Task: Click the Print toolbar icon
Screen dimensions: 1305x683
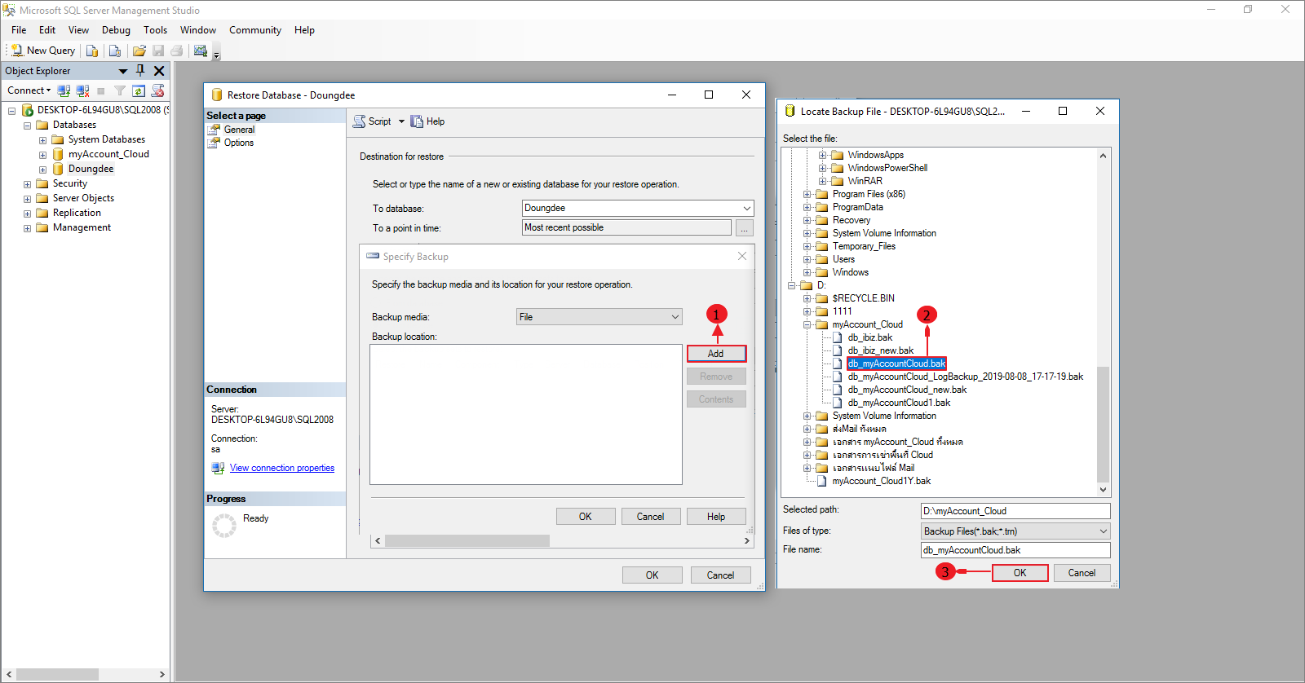Action: coord(176,51)
